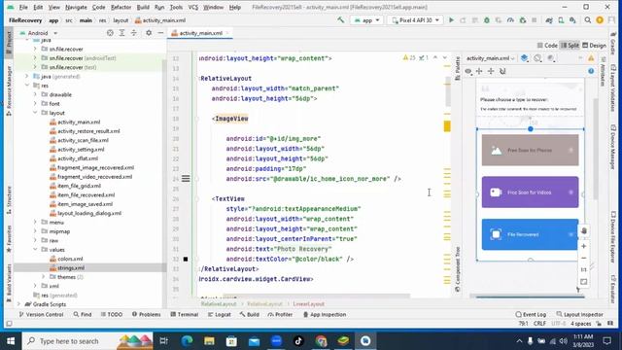Open the SDK Manager toolbar icon
The width and height of the screenshot is (622, 350).
[572, 20]
